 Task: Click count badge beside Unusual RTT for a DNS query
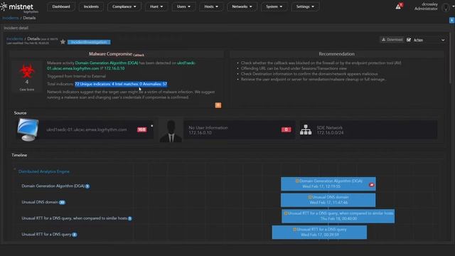[x=74, y=235]
